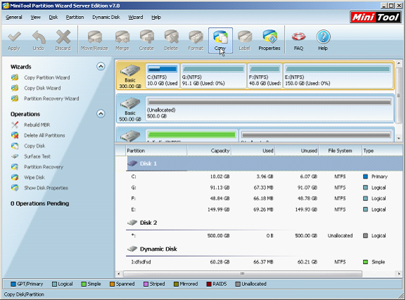The height and width of the screenshot is (300, 406).
Task: Sort by Used column header
Action: [x=253, y=151]
